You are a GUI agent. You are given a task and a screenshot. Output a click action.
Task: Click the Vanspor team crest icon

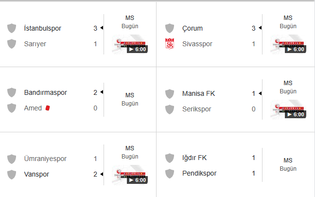click(12, 174)
